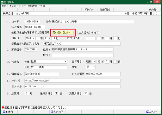Open the 失効・取消日 era dropdown
This screenshot has width=162, height=115.
click(91, 38)
